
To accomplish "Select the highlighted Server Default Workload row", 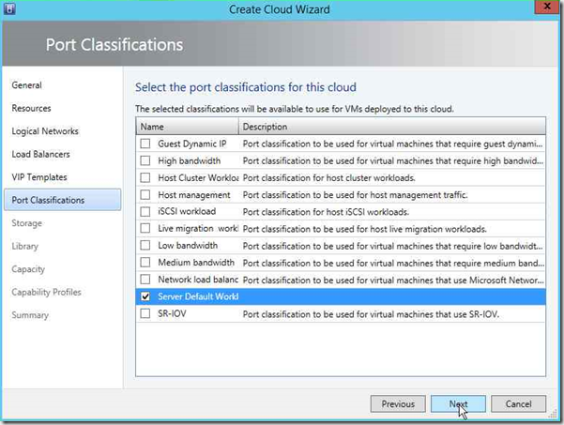I will (341, 296).
